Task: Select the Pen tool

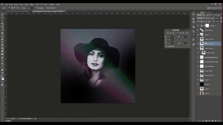Action: [x=2, y=57]
